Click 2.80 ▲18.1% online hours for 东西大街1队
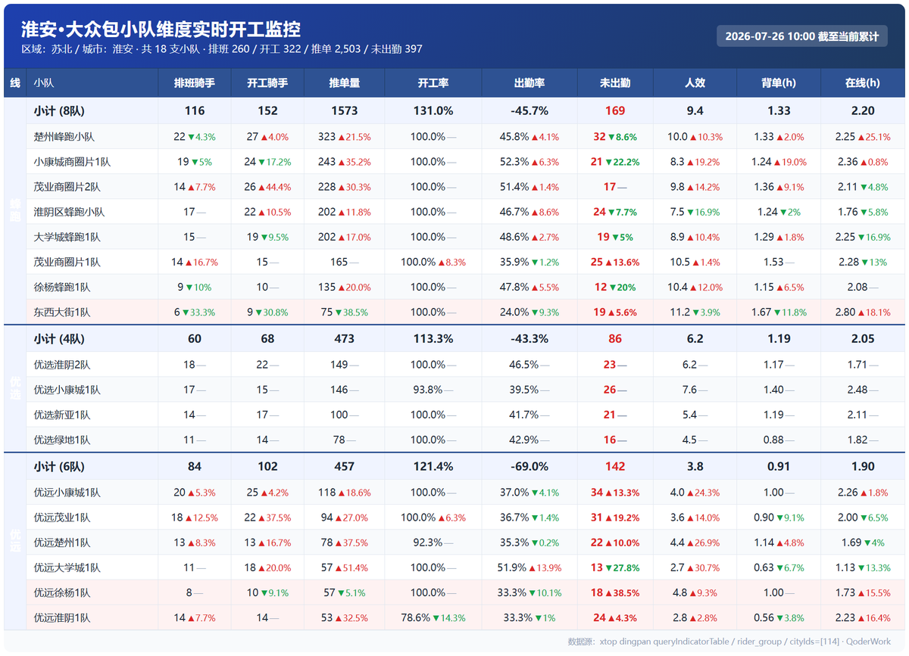909x656 pixels. point(863,312)
